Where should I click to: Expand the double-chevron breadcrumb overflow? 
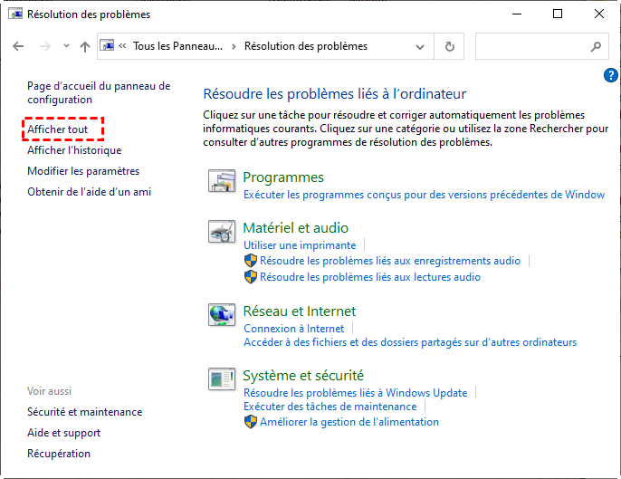[122, 46]
